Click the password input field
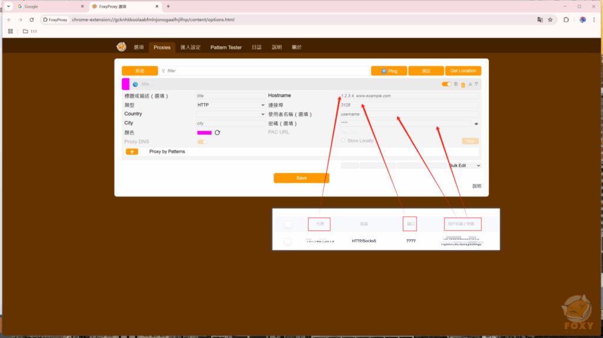The width and height of the screenshot is (603, 338). tap(405, 123)
